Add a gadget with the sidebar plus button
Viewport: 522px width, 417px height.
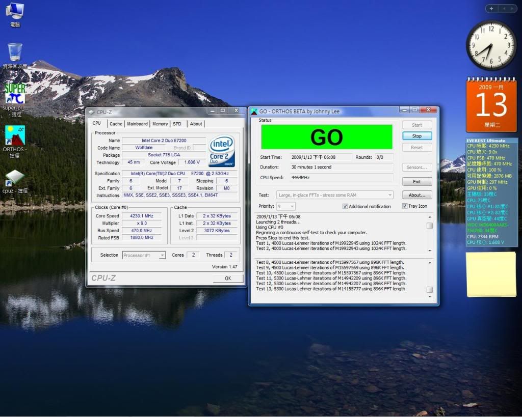click(491, 9)
